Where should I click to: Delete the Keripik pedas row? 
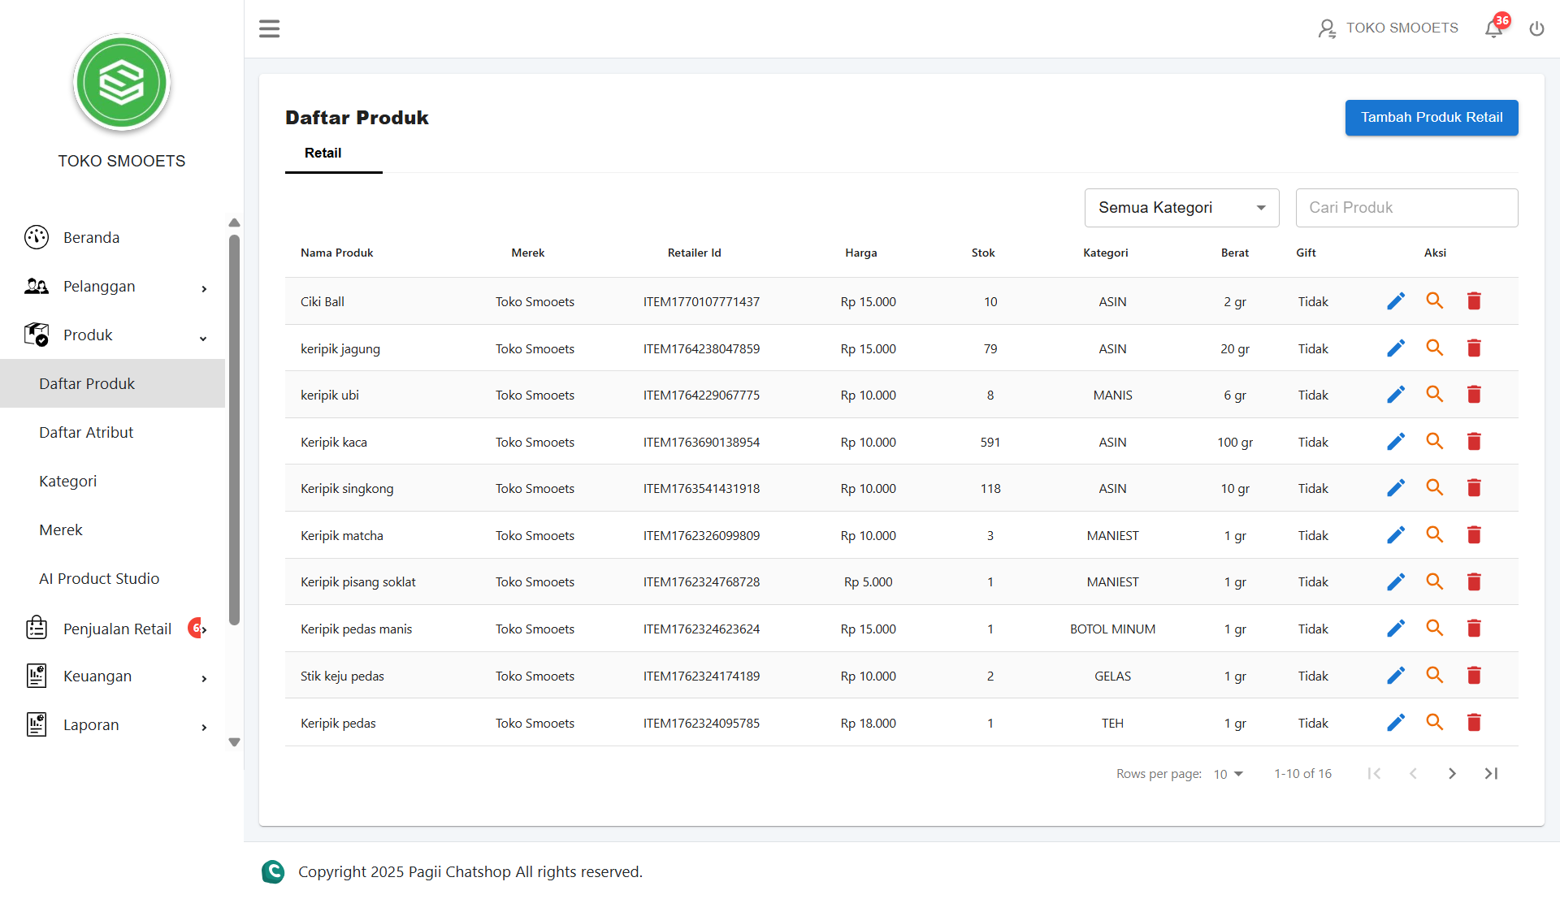(1474, 723)
